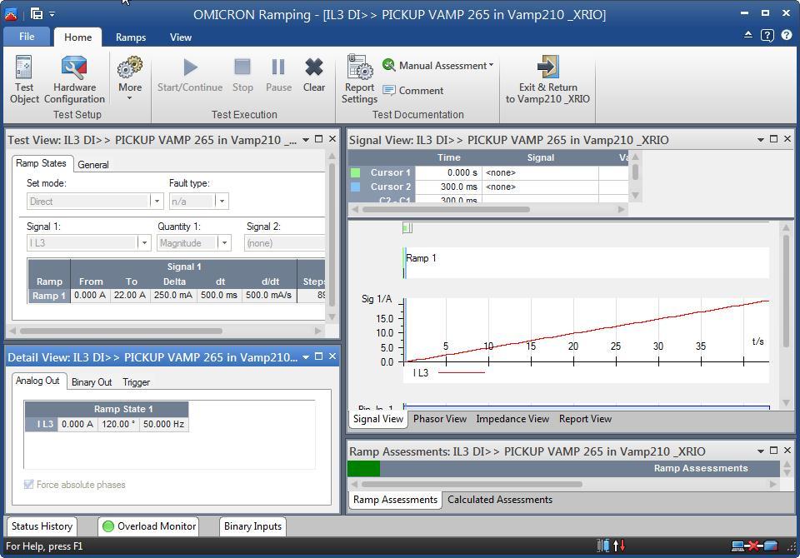This screenshot has width=800, height=558.
Task: Open Manual Assessment dropdown
Action: pyautogui.click(x=437, y=65)
